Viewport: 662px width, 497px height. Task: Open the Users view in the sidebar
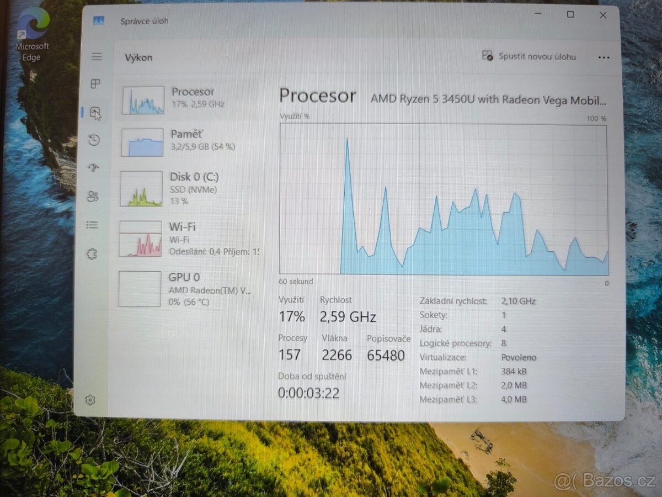pyautogui.click(x=94, y=197)
